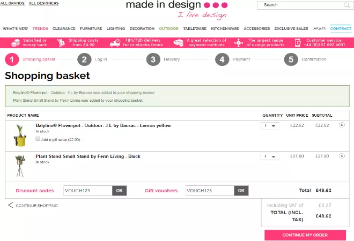The image size is (354, 241).
Task: Open the Accessories menu
Action: pos(257,28)
